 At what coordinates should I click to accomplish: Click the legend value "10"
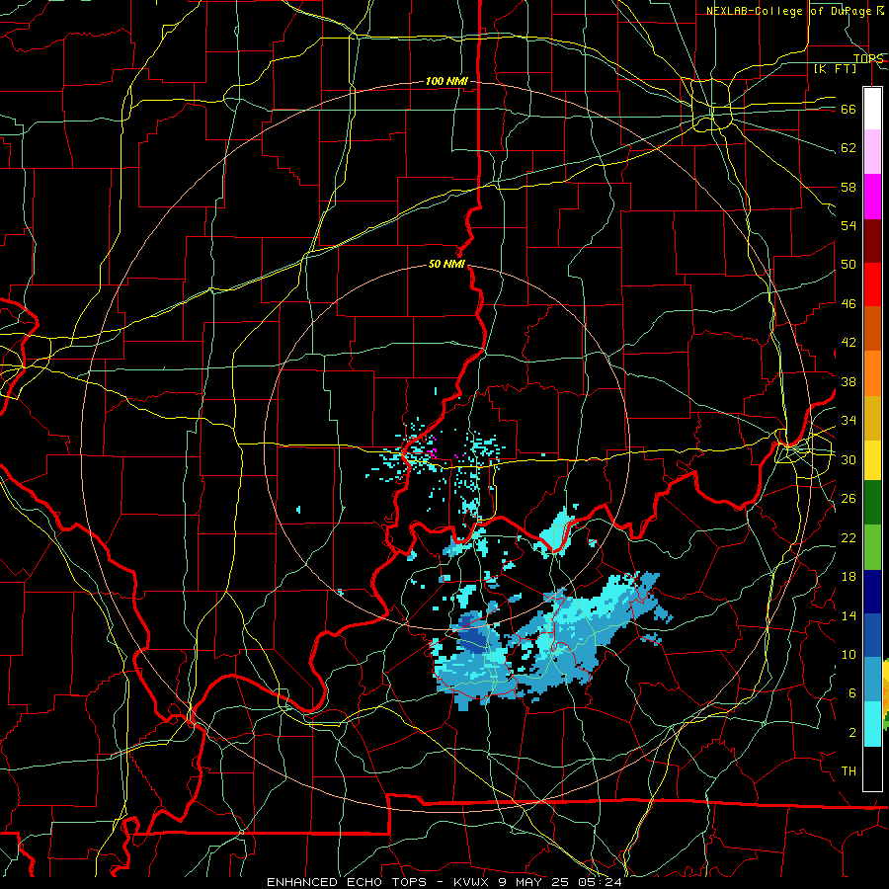[849, 655]
